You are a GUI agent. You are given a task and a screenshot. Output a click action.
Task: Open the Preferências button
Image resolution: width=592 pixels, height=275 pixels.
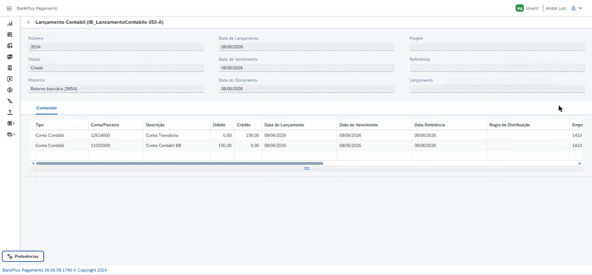pyautogui.click(x=23, y=257)
